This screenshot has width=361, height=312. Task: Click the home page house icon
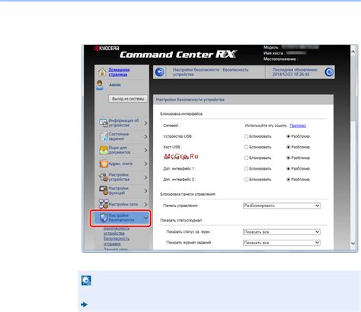102,72
